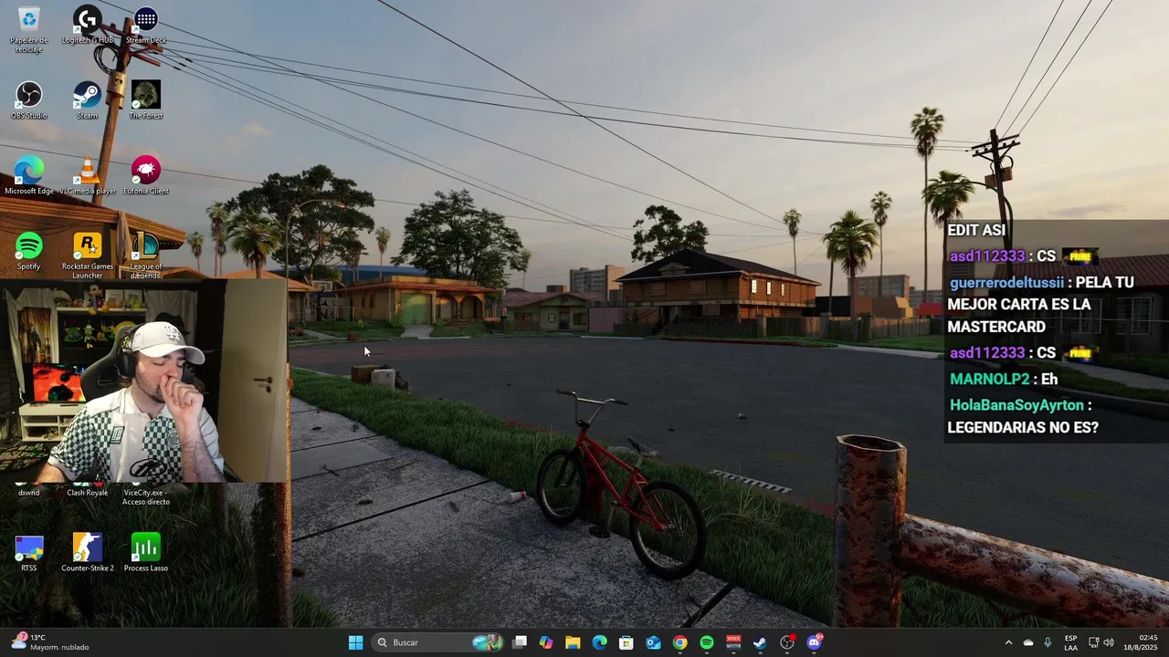Launch Logitech G HUB from desktop
The image size is (1169, 657).
point(88,25)
